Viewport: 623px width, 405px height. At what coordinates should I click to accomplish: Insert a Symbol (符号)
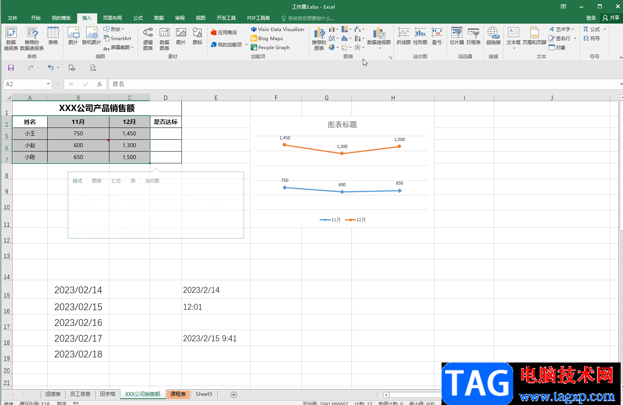coord(592,38)
